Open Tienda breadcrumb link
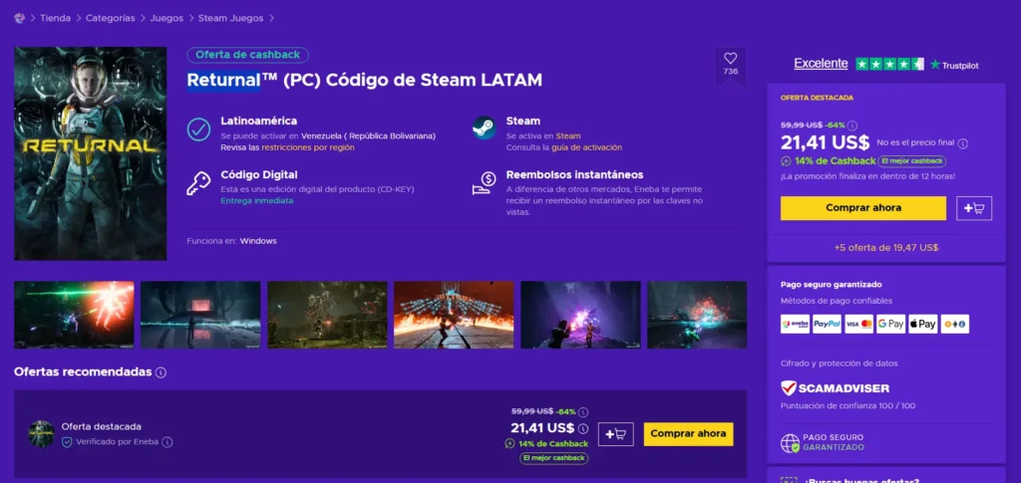 pos(56,18)
